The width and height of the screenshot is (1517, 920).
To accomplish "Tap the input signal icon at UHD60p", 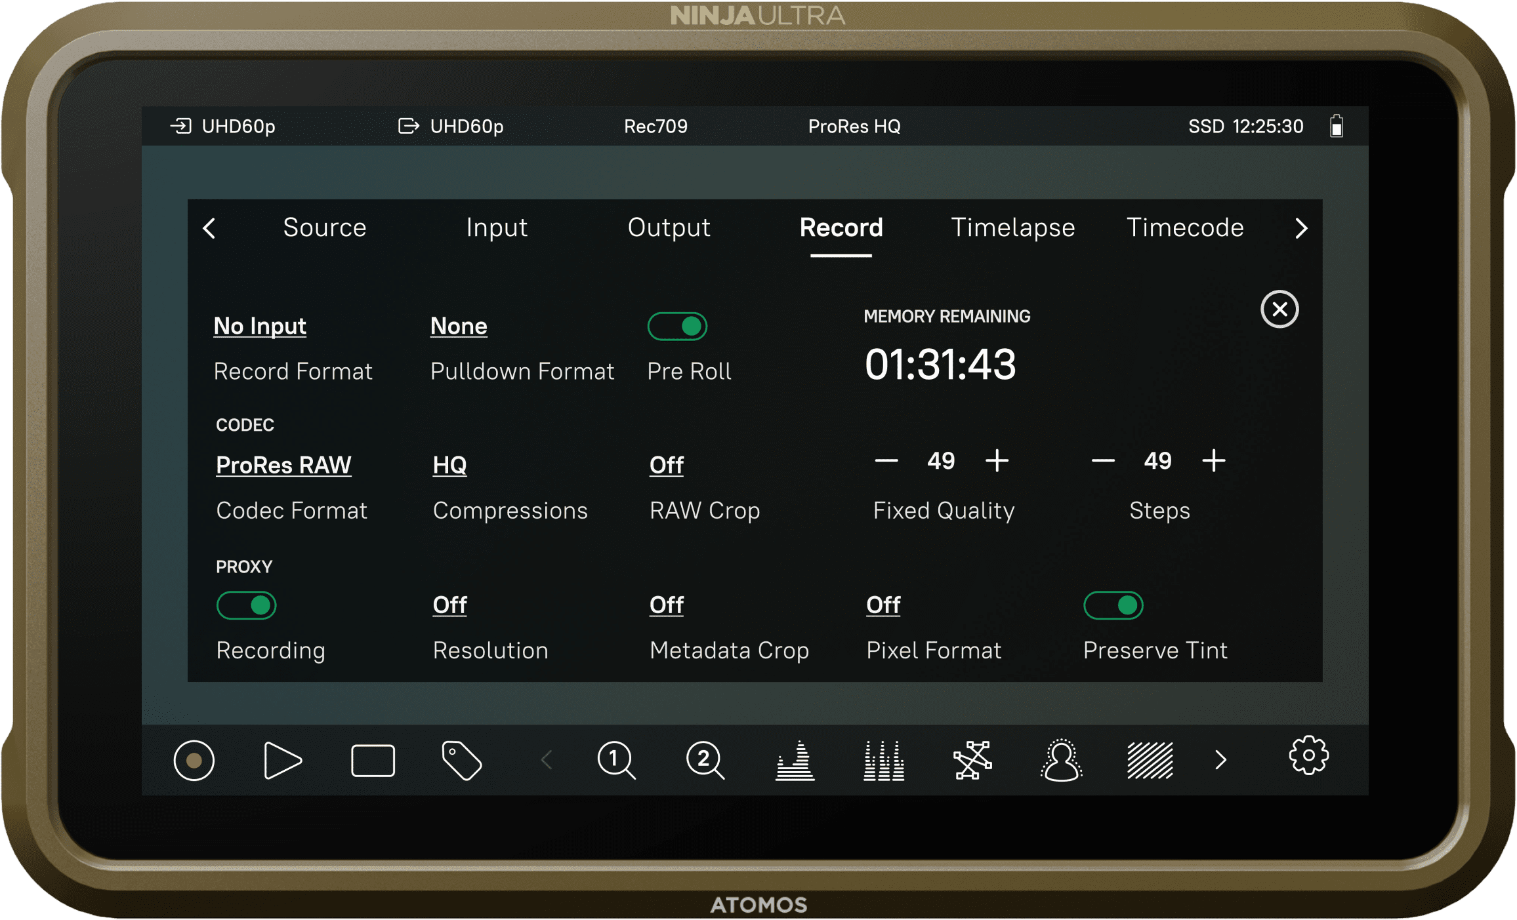I will tap(180, 126).
